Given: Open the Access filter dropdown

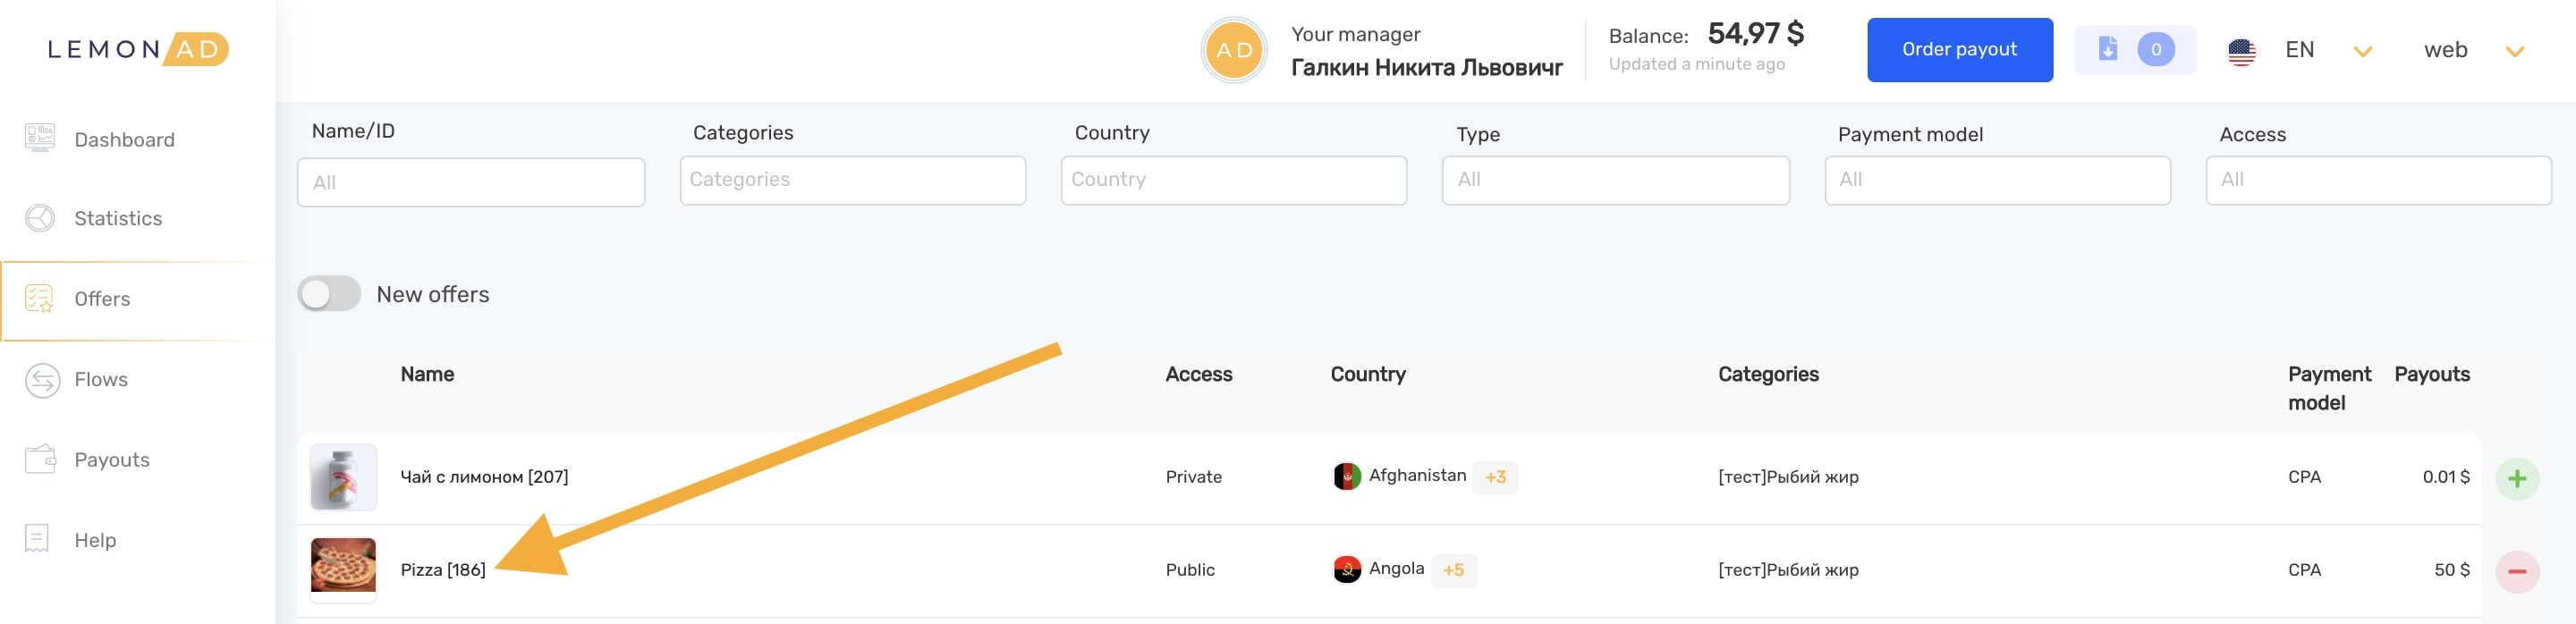Looking at the screenshot, I should click(x=2378, y=180).
